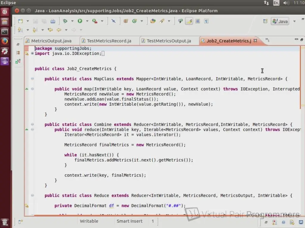The width and height of the screenshot is (305, 228).
Task: Open Firefox from the Ubuntu launcher
Action: click(x=5, y=41)
